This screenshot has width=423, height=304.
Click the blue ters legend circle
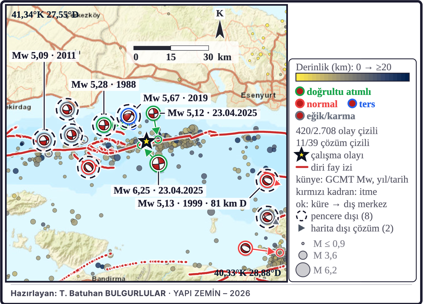(x=352, y=104)
